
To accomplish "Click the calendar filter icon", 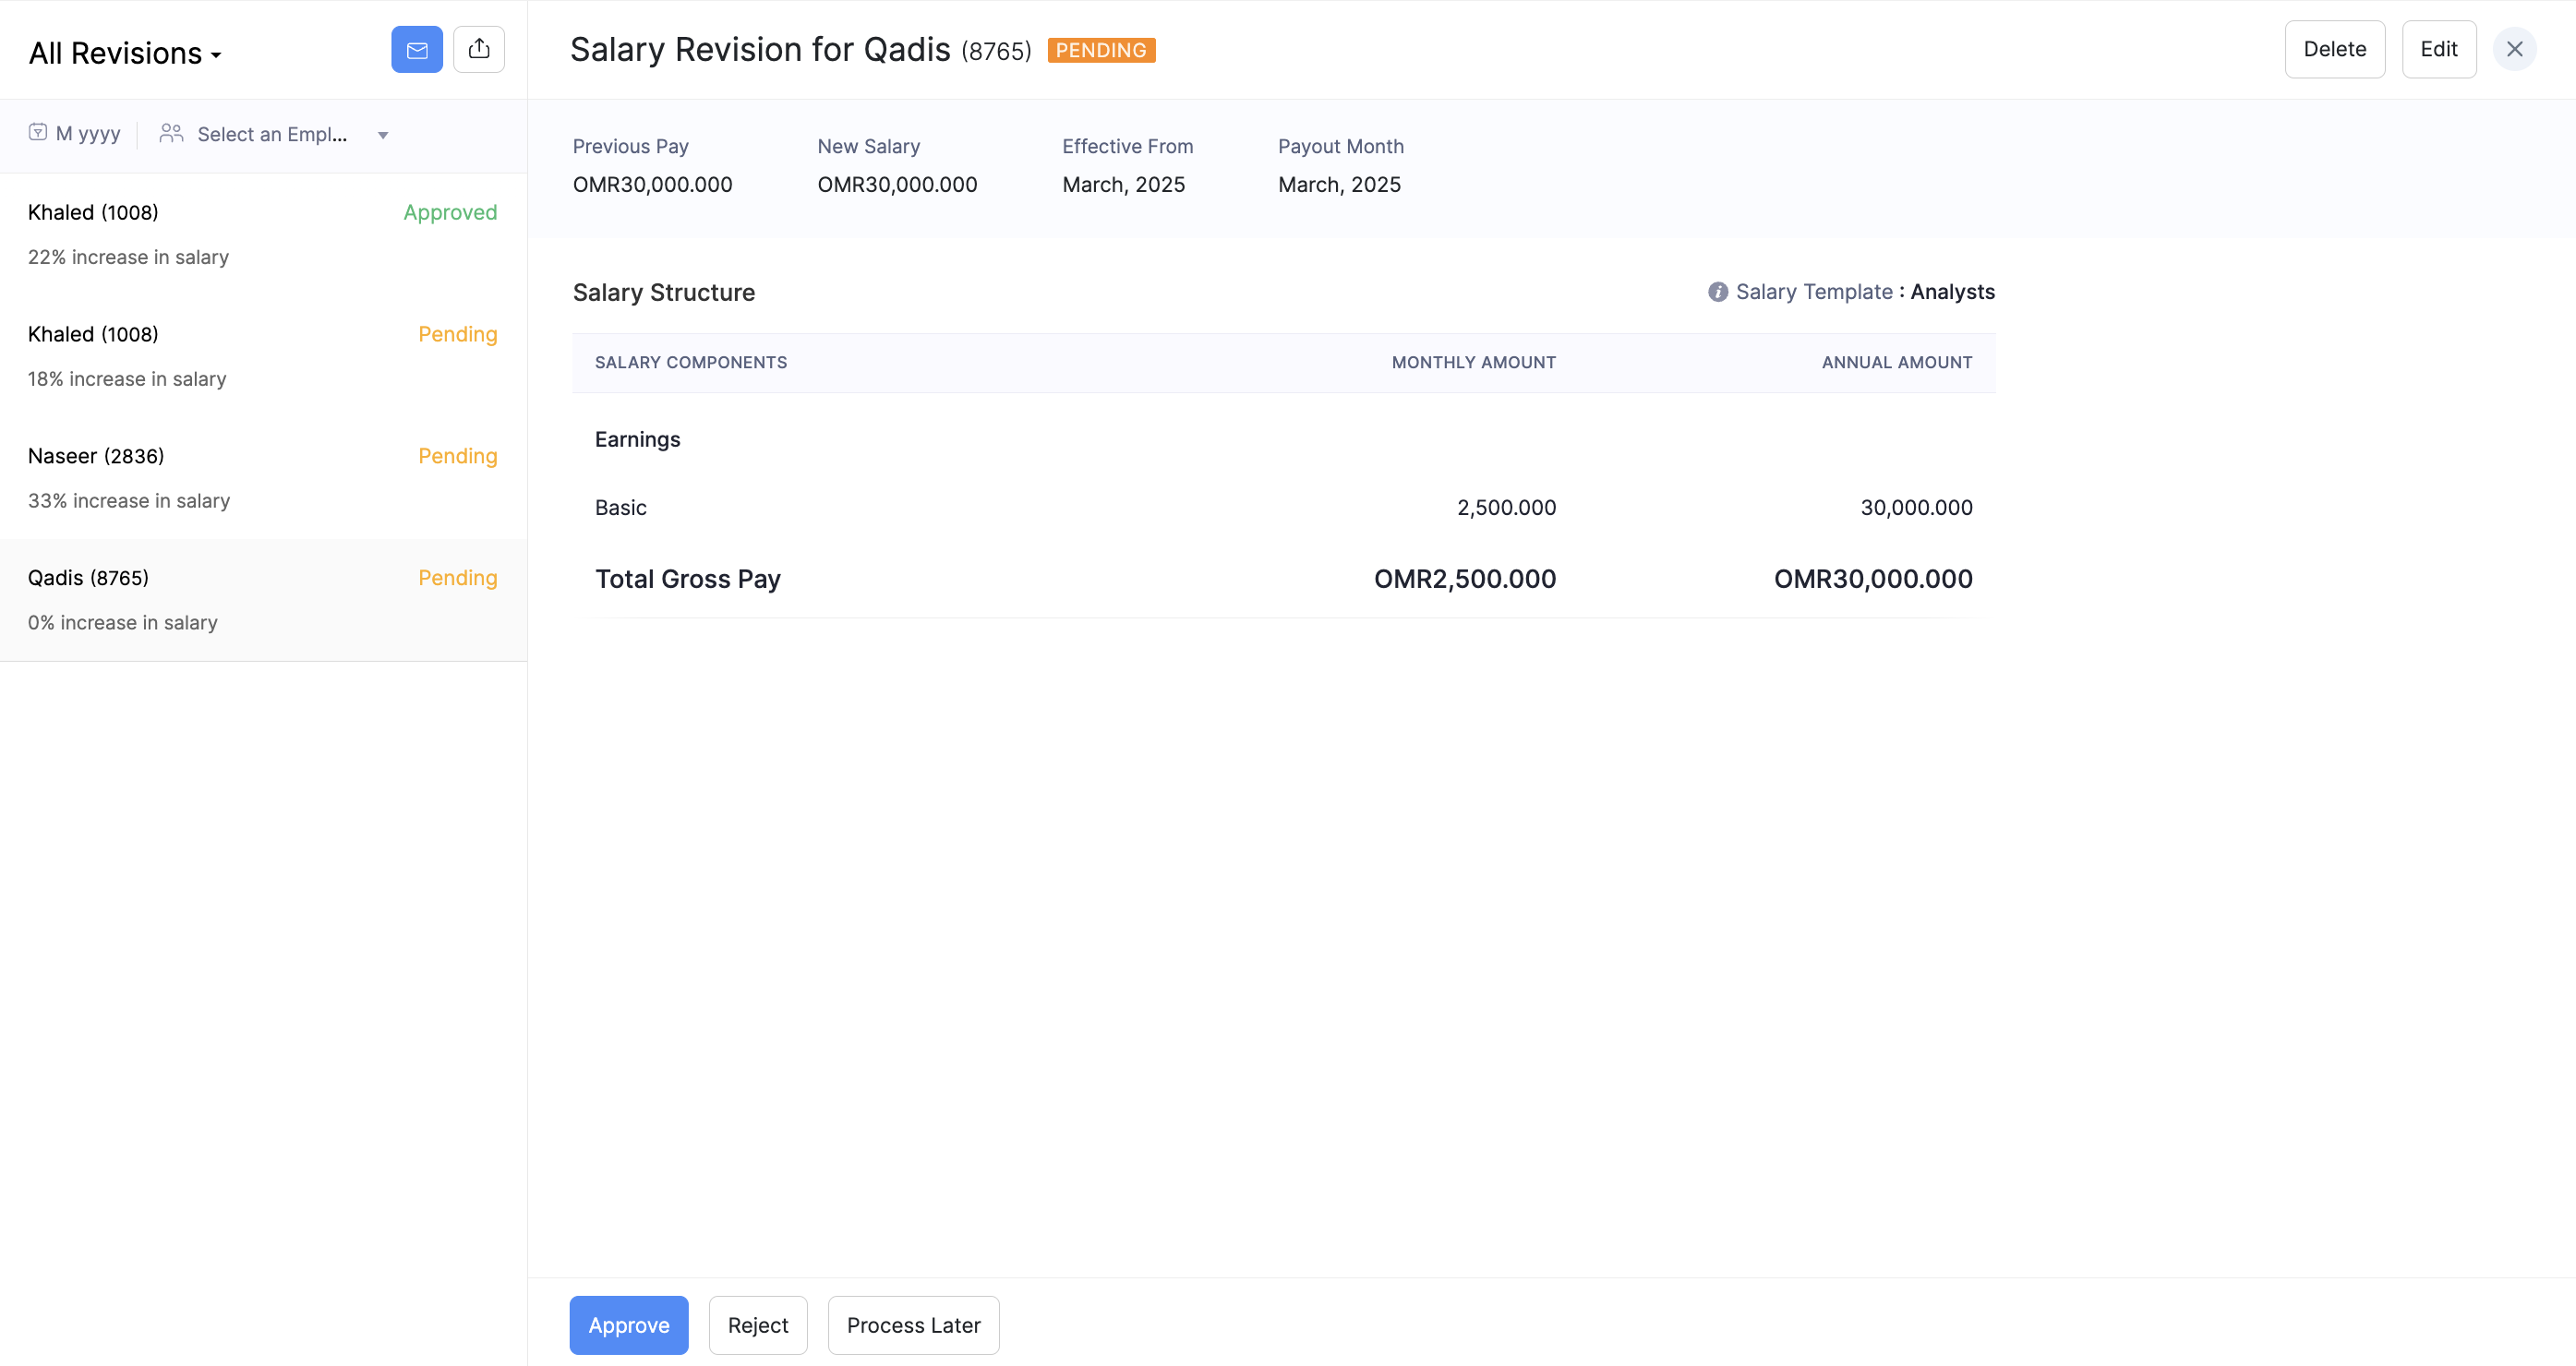I will [x=38, y=133].
